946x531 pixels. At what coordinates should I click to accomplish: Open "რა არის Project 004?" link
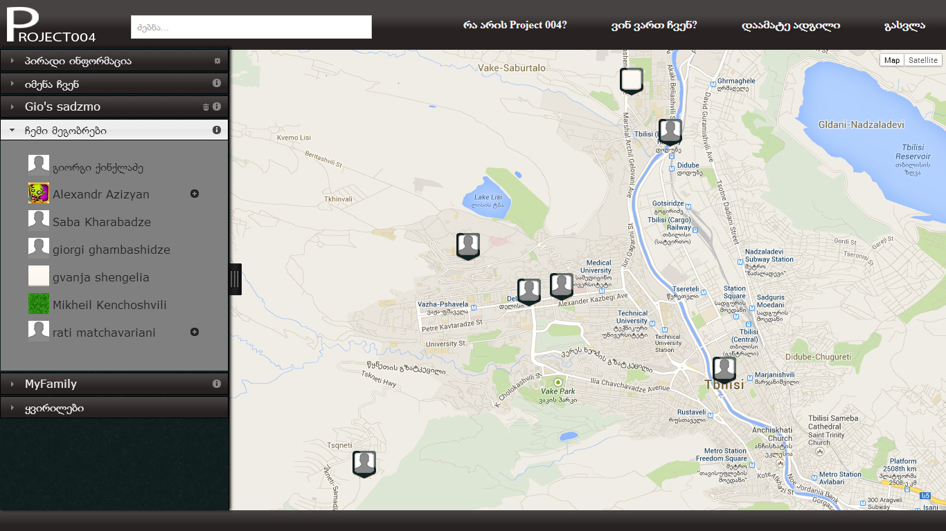[515, 26]
